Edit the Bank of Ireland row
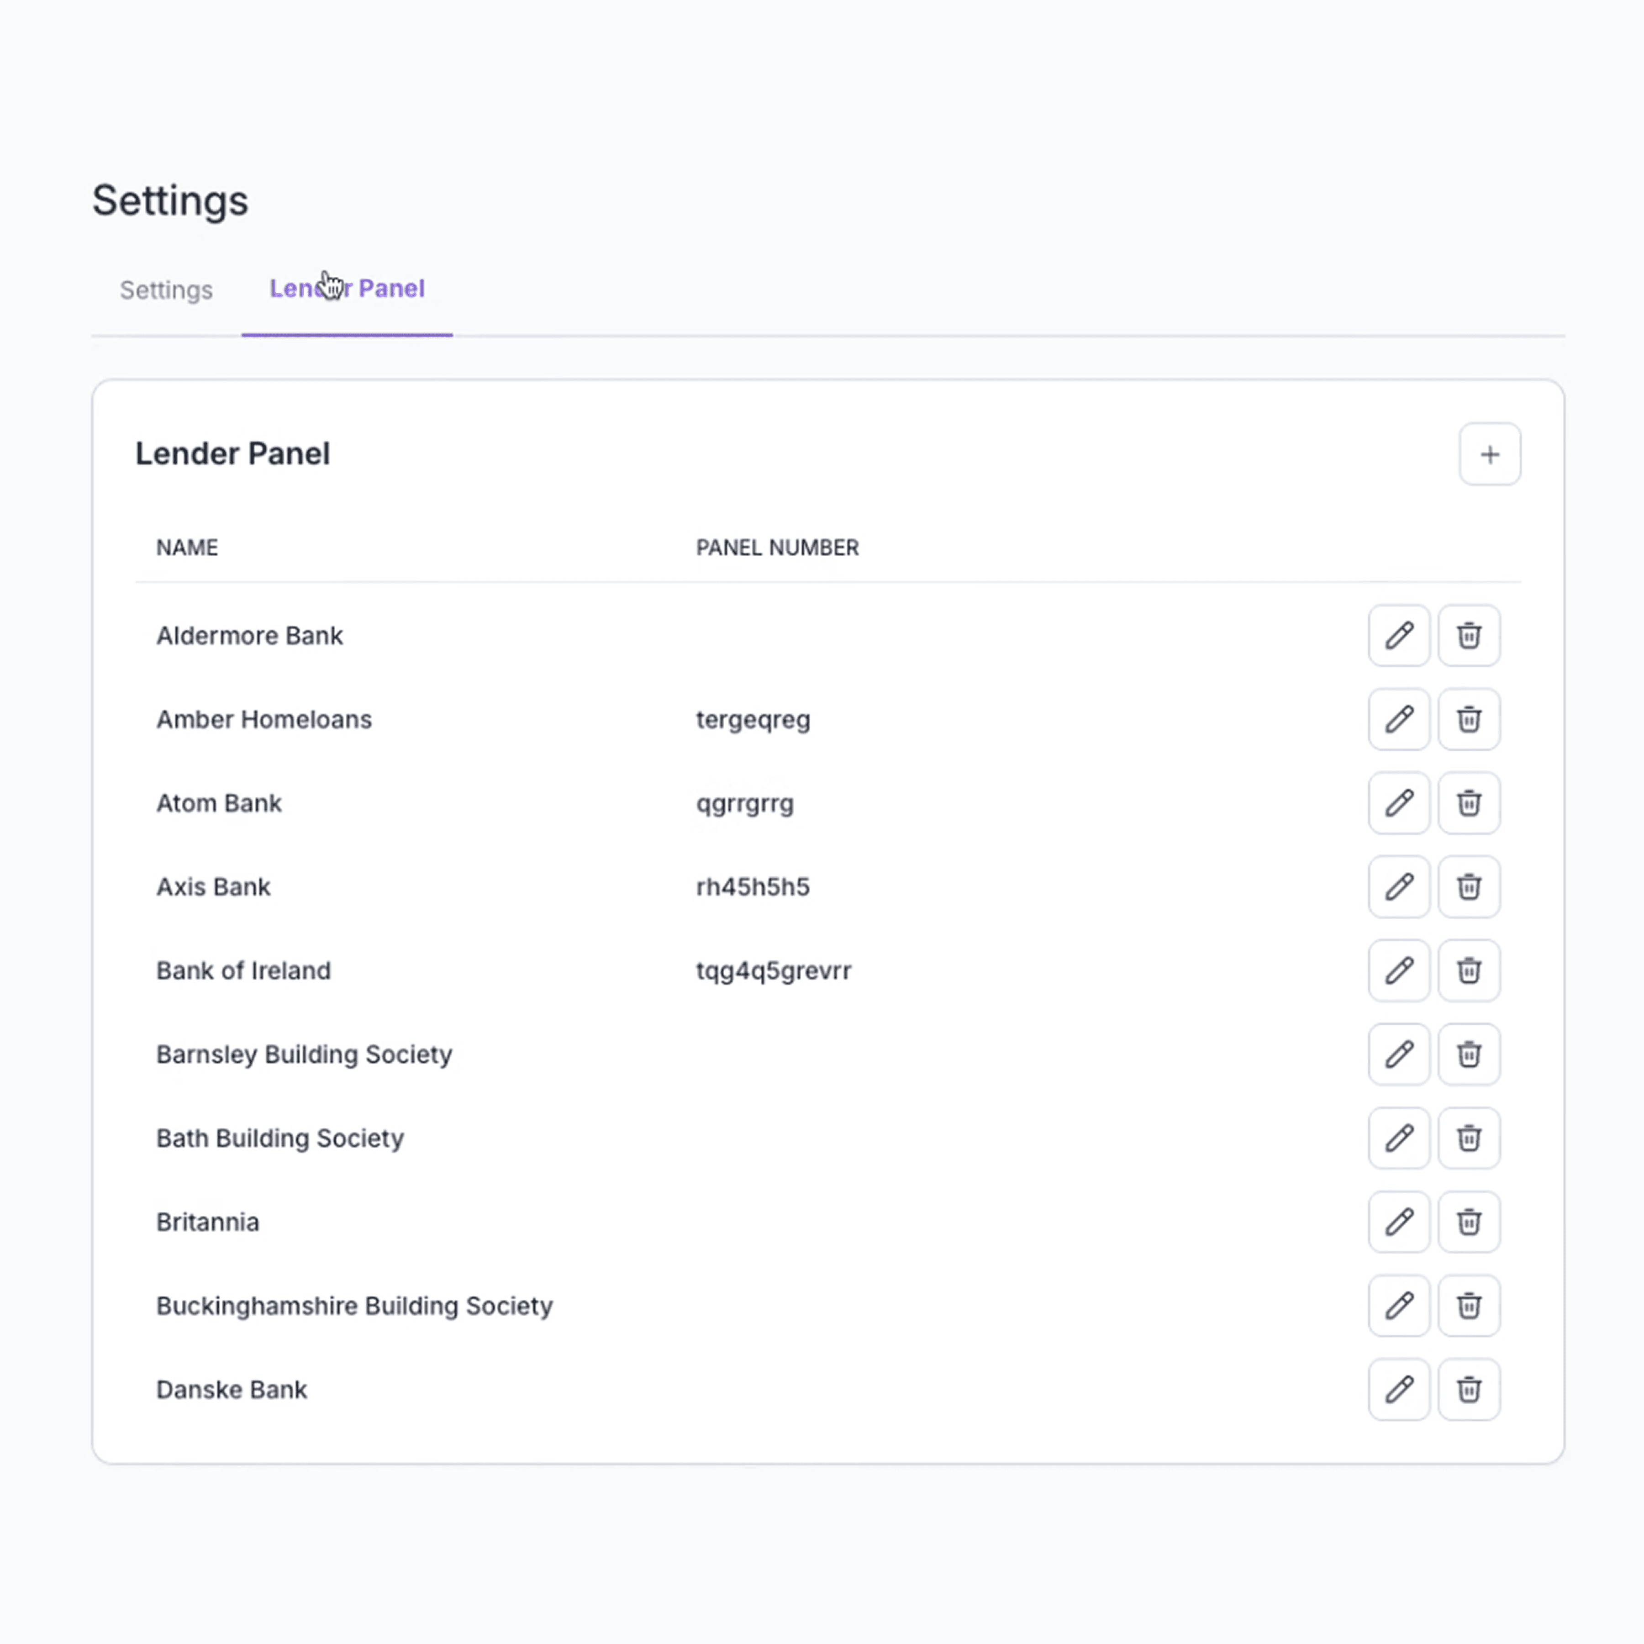This screenshot has width=1644, height=1644. point(1398,970)
